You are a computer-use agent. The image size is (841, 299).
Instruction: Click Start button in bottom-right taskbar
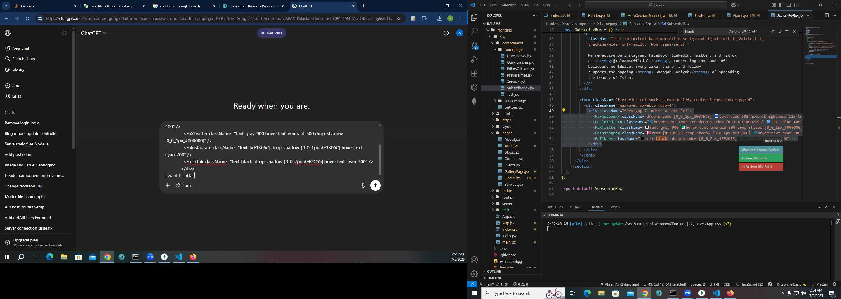pyautogui.click(x=474, y=293)
